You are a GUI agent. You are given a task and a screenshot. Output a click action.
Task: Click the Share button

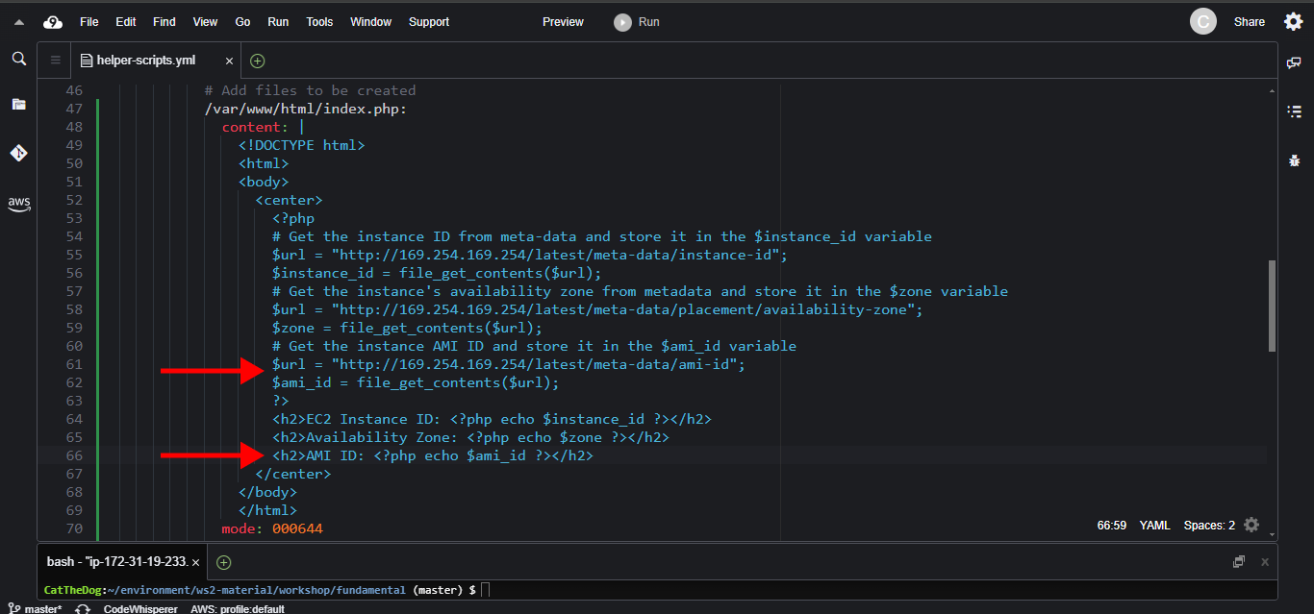[x=1249, y=22]
